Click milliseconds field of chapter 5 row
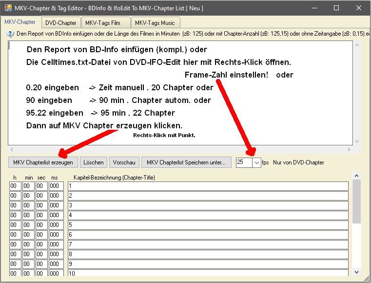 point(57,225)
